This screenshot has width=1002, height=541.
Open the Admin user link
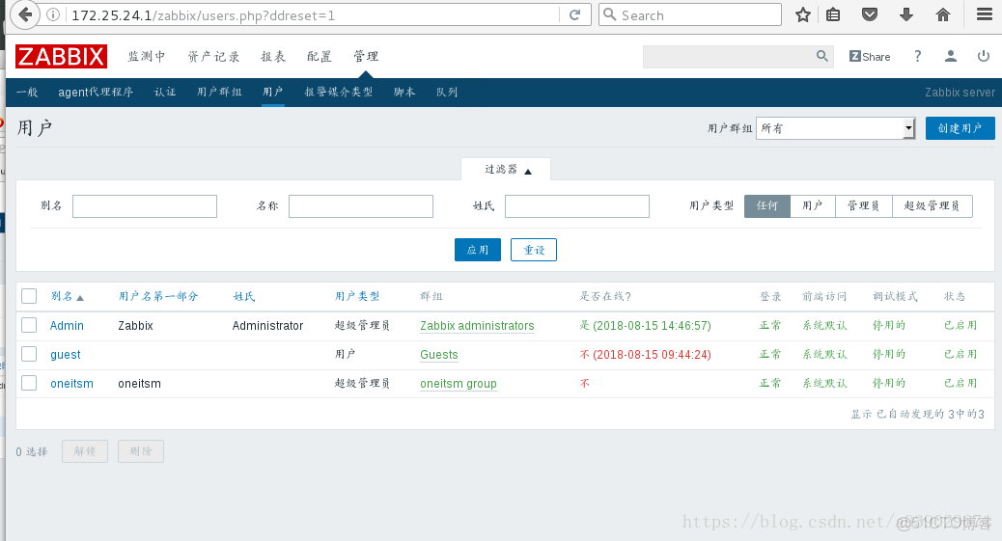68,326
